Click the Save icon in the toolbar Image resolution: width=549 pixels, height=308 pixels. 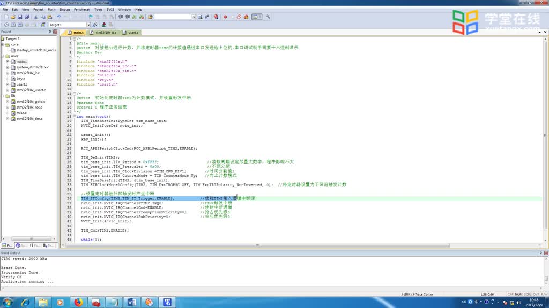(20, 17)
